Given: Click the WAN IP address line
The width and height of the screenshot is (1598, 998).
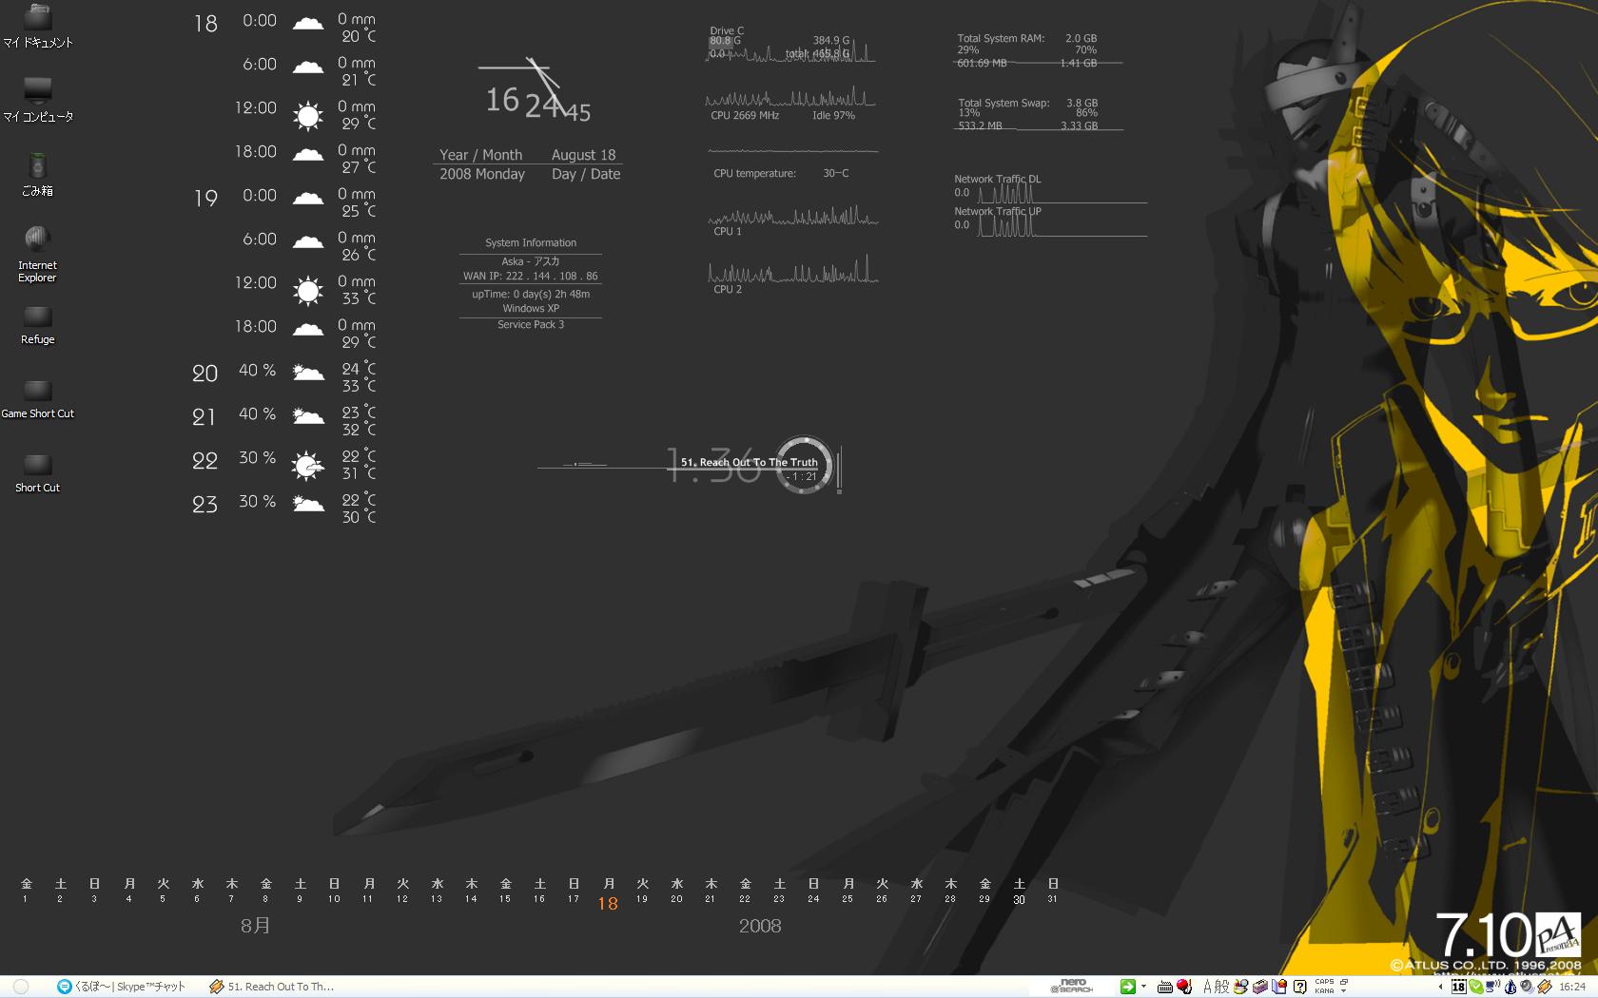Looking at the screenshot, I should (x=530, y=276).
